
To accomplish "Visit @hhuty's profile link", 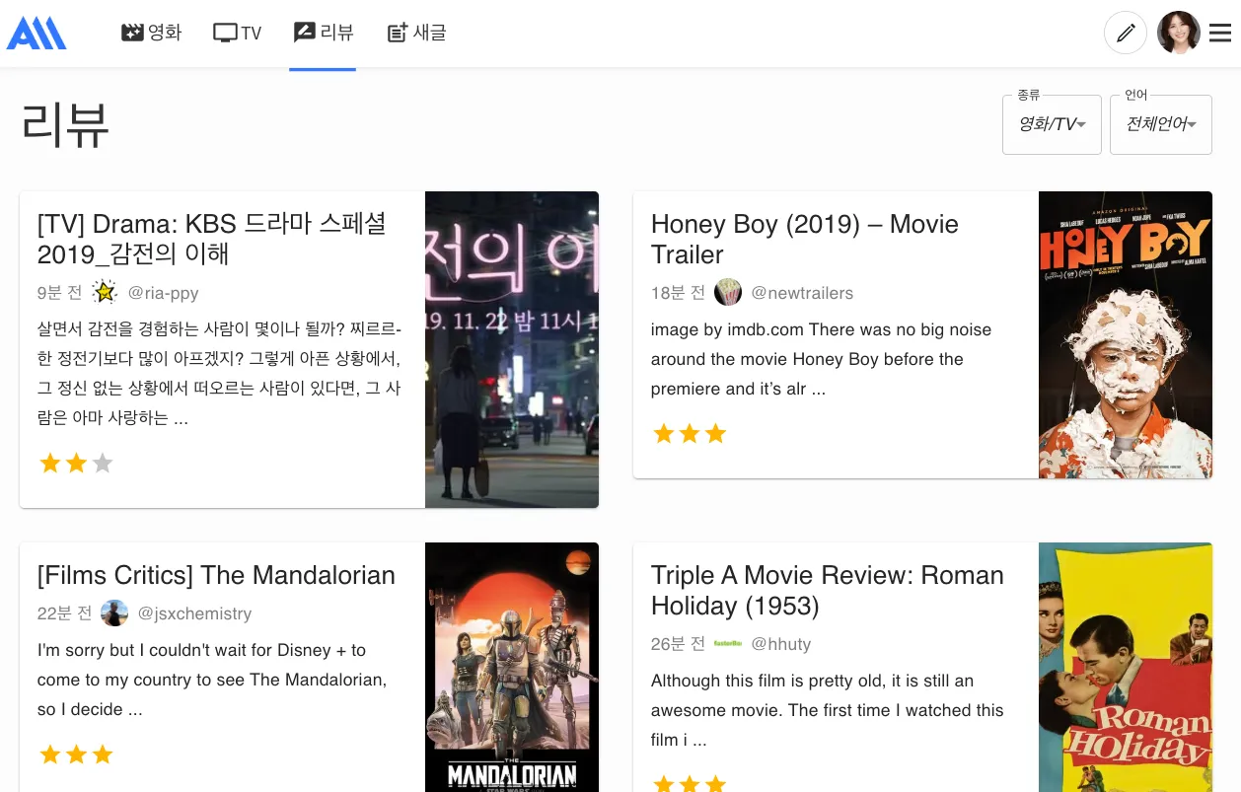I will pyautogui.click(x=780, y=644).
